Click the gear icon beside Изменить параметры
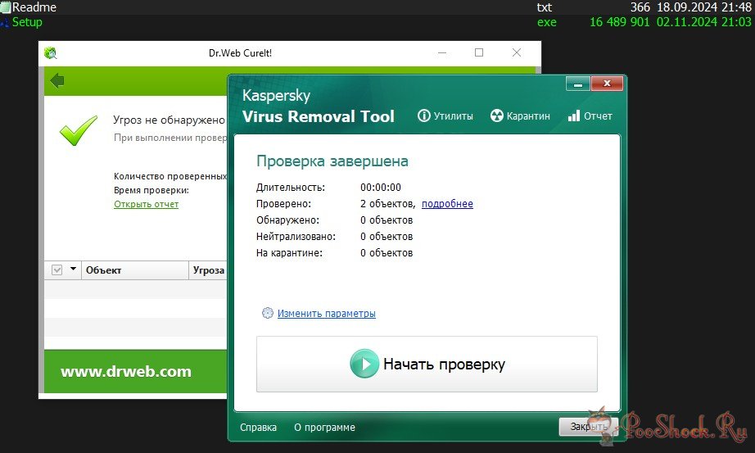 (267, 313)
